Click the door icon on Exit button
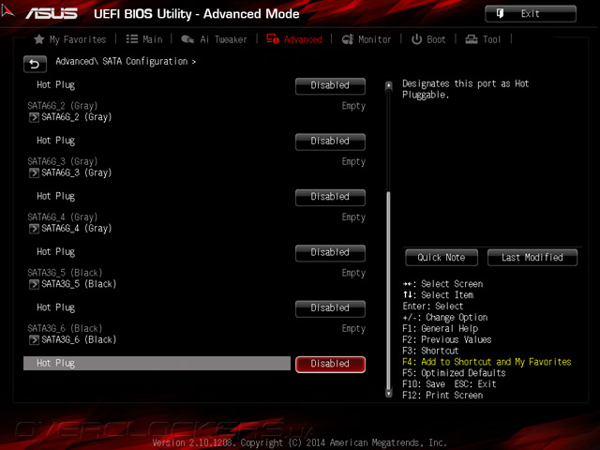 (500, 14)
